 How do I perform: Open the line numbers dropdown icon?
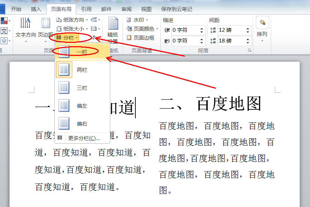point(95,29)
